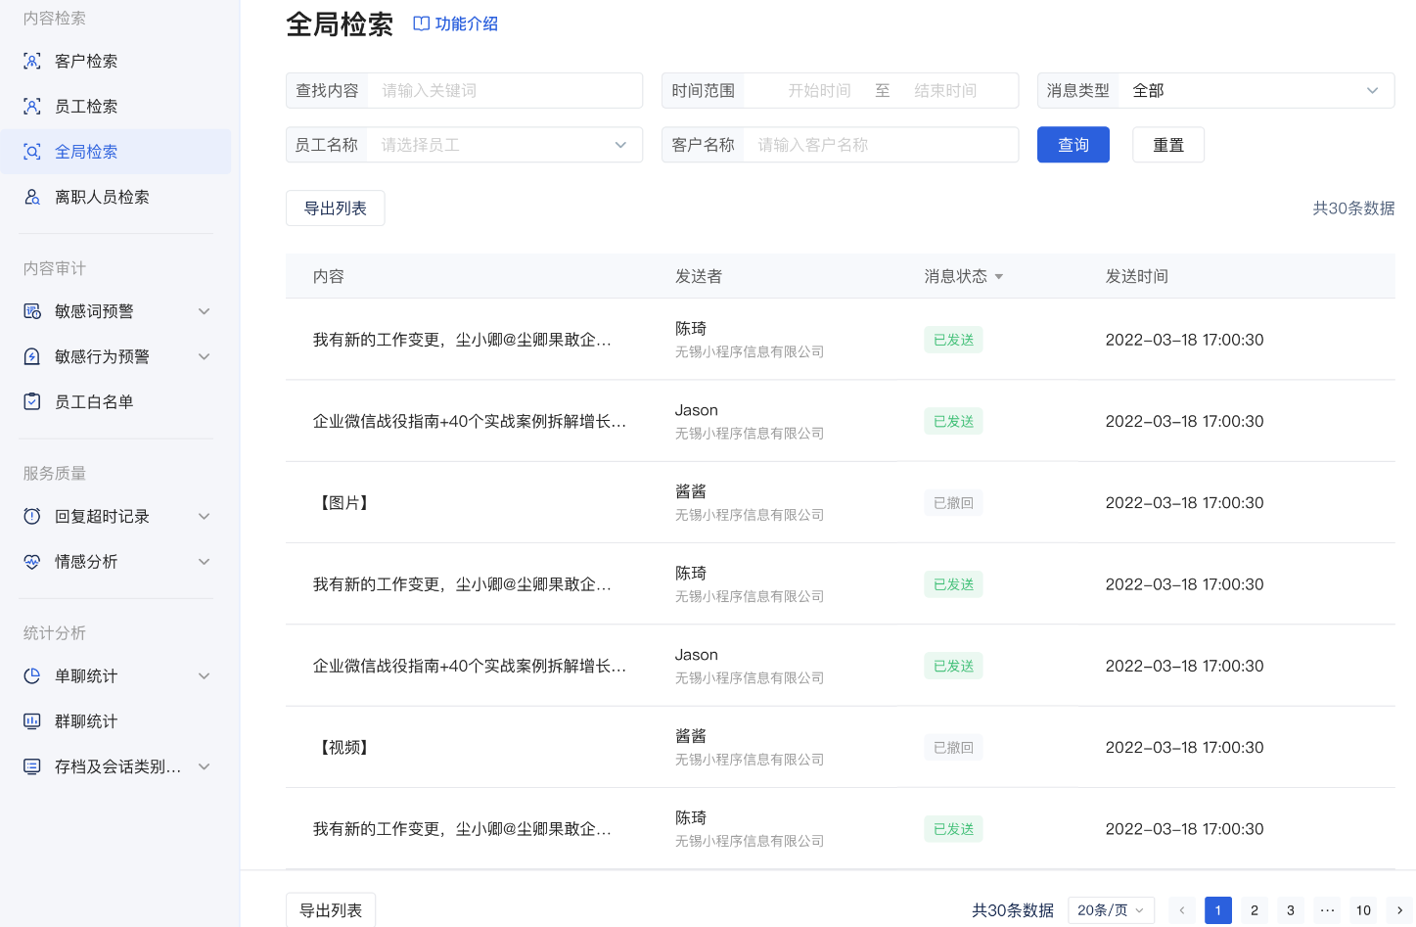Click the 群聊统计 chart icon
Screen dimensions: 1416x927
pos(32,720)
